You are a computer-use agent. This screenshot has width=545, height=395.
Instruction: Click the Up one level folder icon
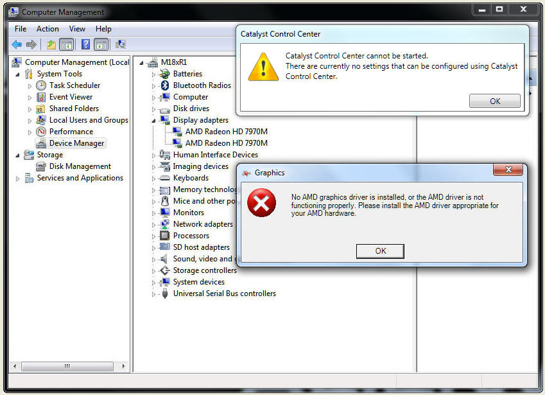coord(51,44)
